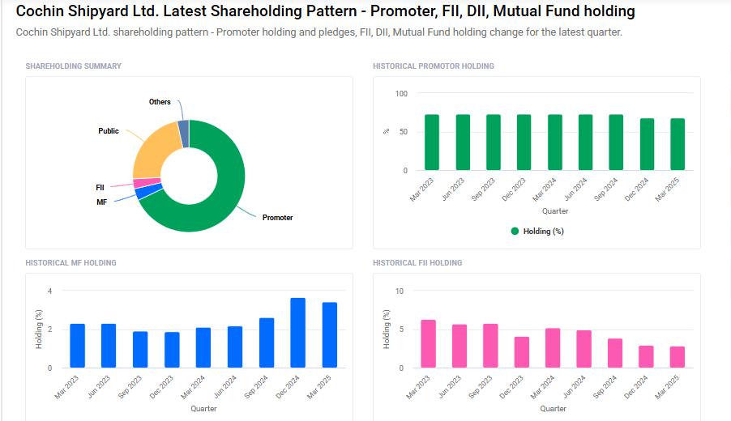This screenshot has height=421, width=731.
Task: Select promoter holding bar for Mar 2025
Action: [678, 144]
